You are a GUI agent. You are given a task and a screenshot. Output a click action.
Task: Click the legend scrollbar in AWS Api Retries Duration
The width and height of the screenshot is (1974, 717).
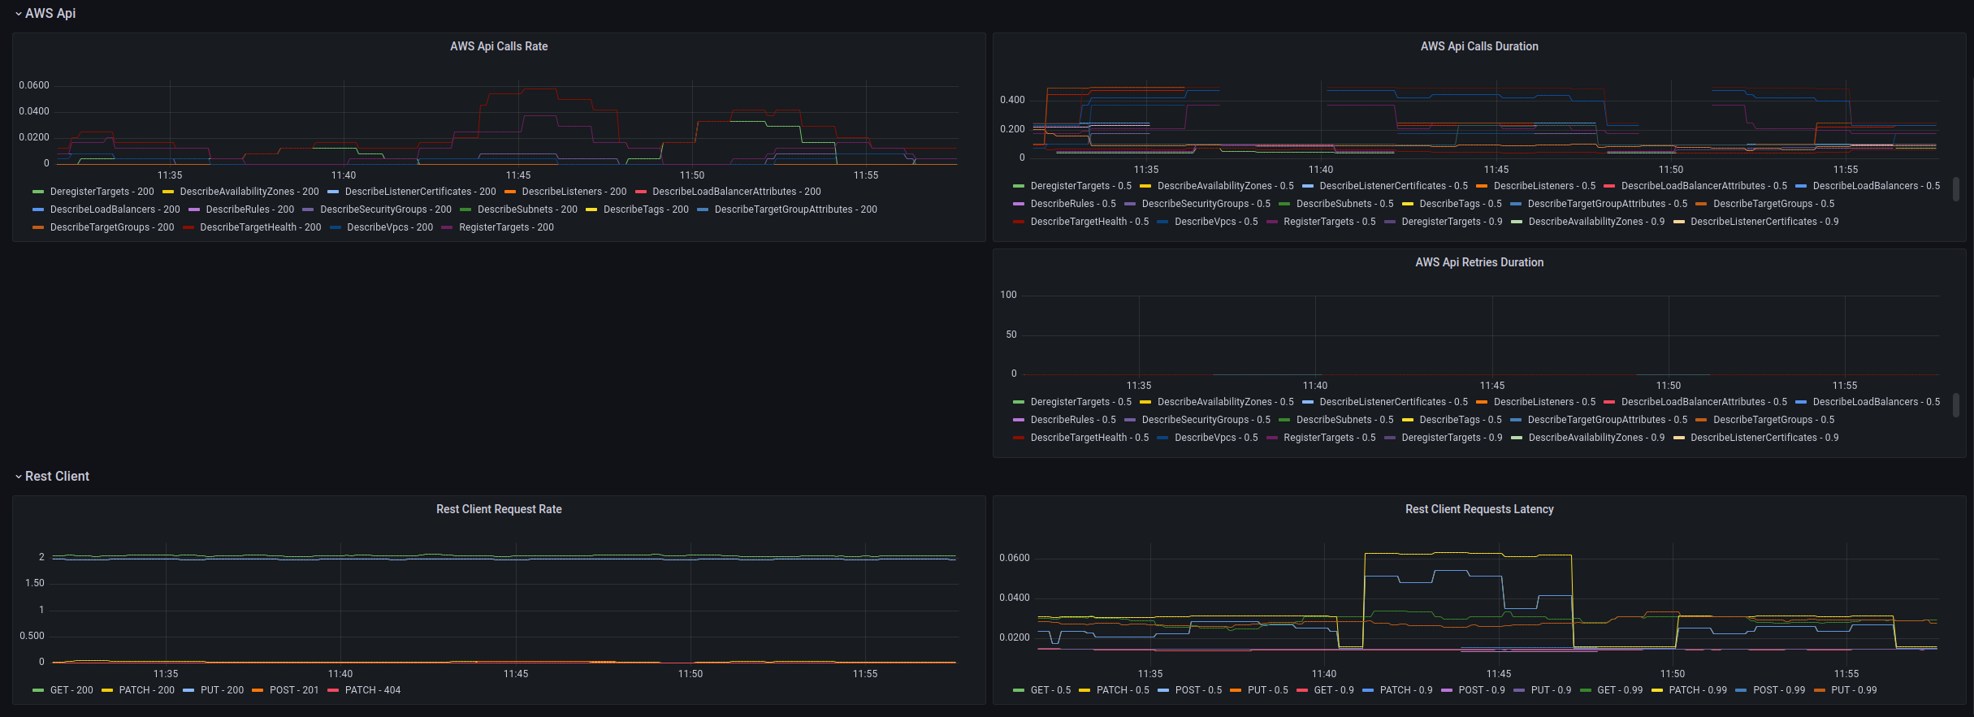coord(1955,405)
